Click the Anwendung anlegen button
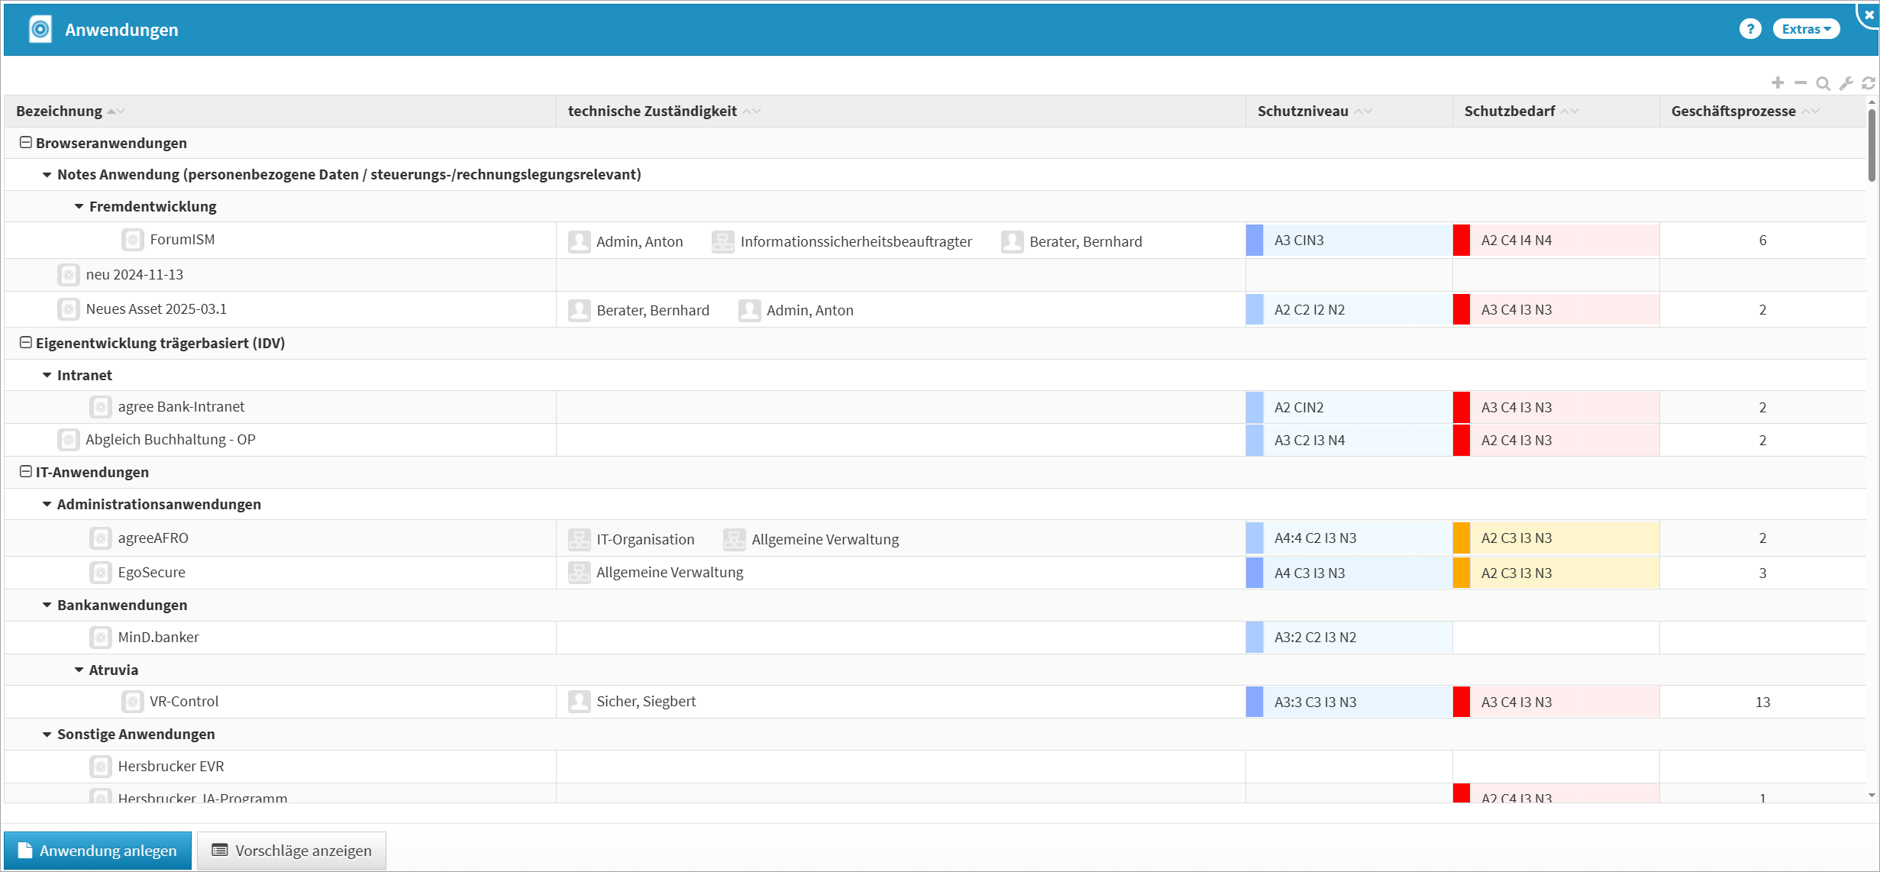 (x=98, y=851)
